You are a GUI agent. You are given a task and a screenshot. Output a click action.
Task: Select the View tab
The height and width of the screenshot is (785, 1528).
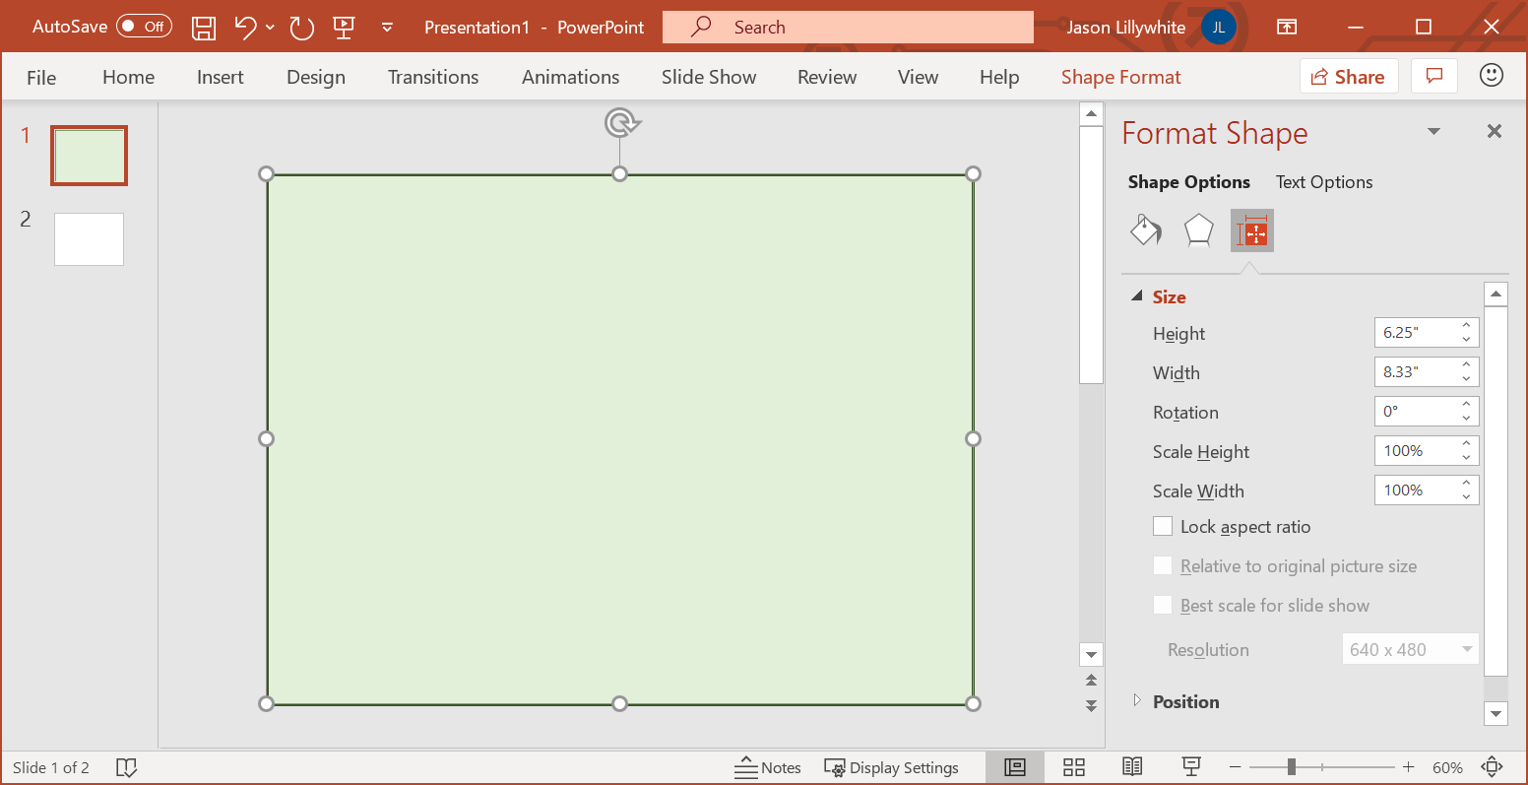(919, 77)
